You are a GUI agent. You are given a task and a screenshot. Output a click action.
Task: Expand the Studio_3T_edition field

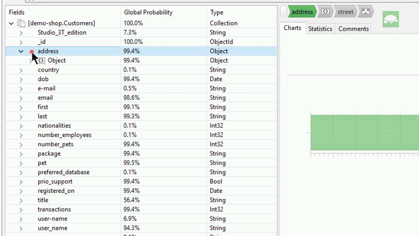21,33
